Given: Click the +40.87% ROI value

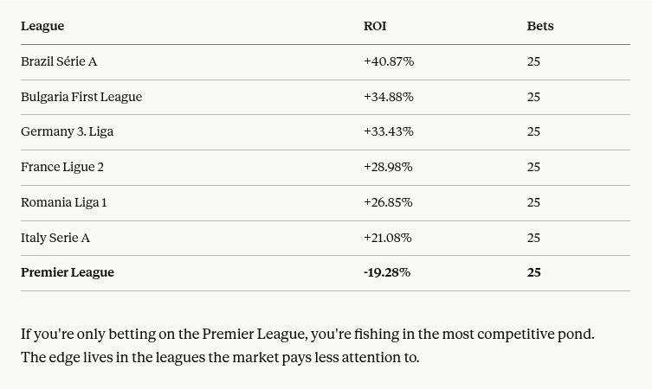Looking at the screenshot, I should [389, 61].
